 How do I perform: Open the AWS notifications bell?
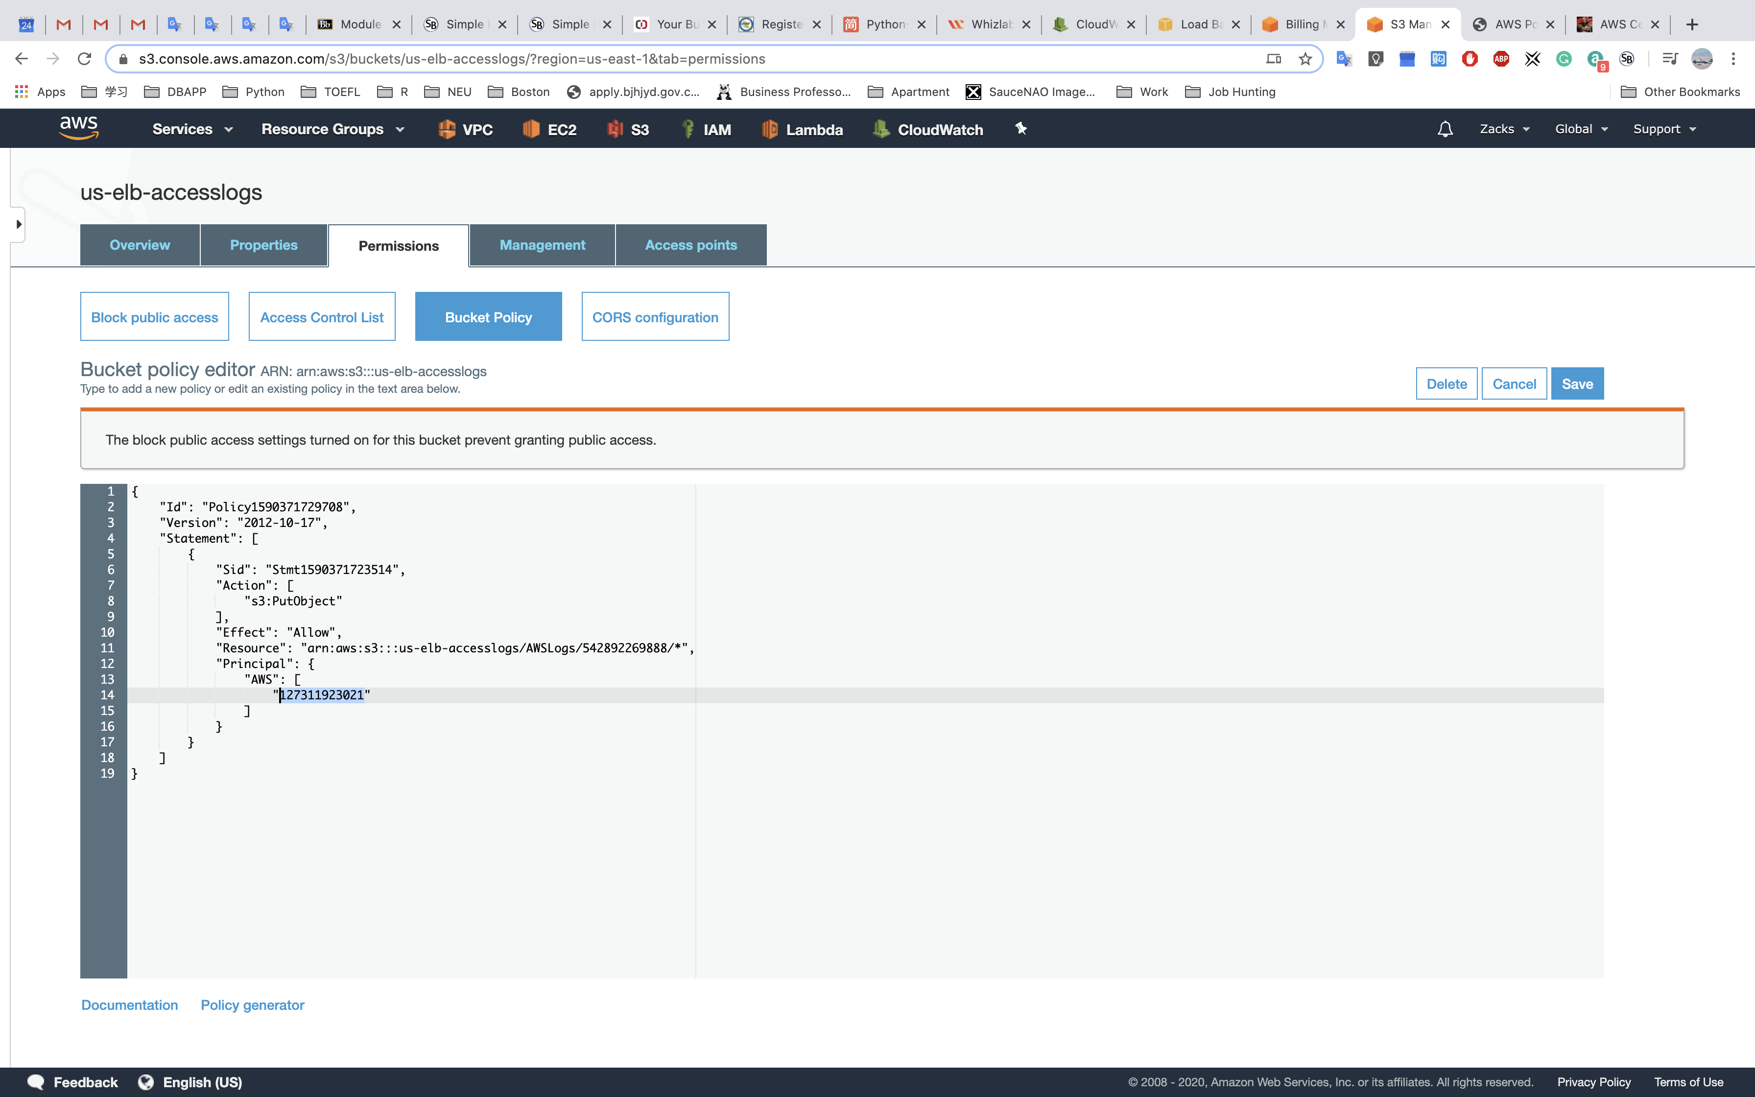[x=1445, y=129]
